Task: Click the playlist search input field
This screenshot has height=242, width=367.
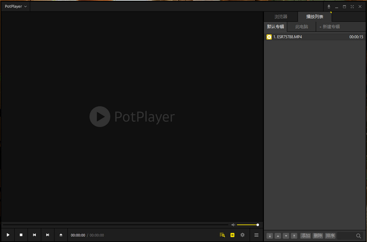Action: (346, 236)
